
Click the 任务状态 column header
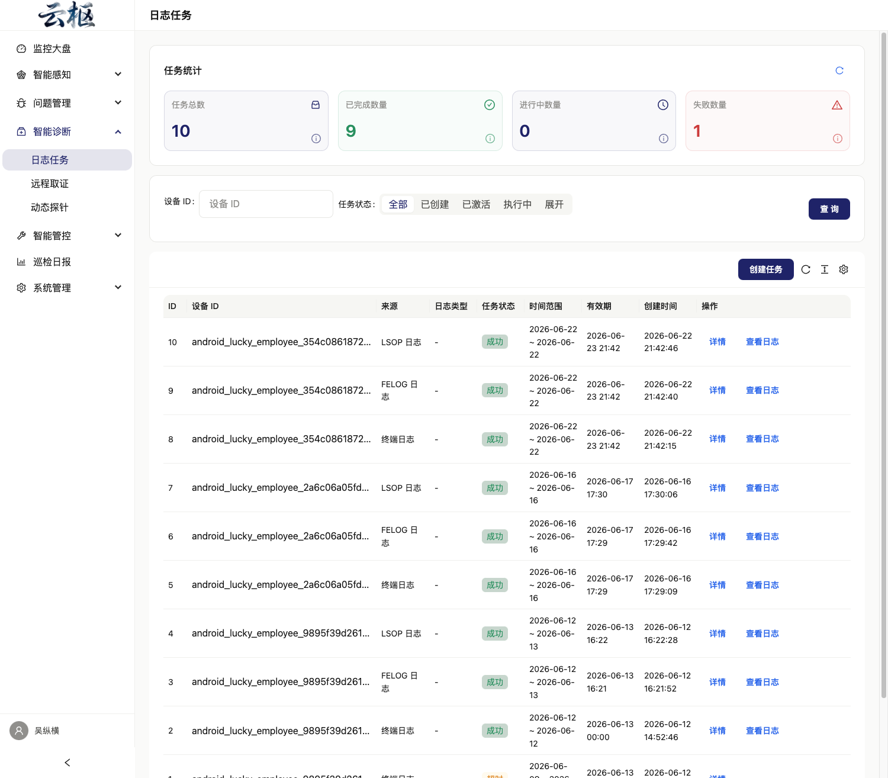tap(498, 306)
